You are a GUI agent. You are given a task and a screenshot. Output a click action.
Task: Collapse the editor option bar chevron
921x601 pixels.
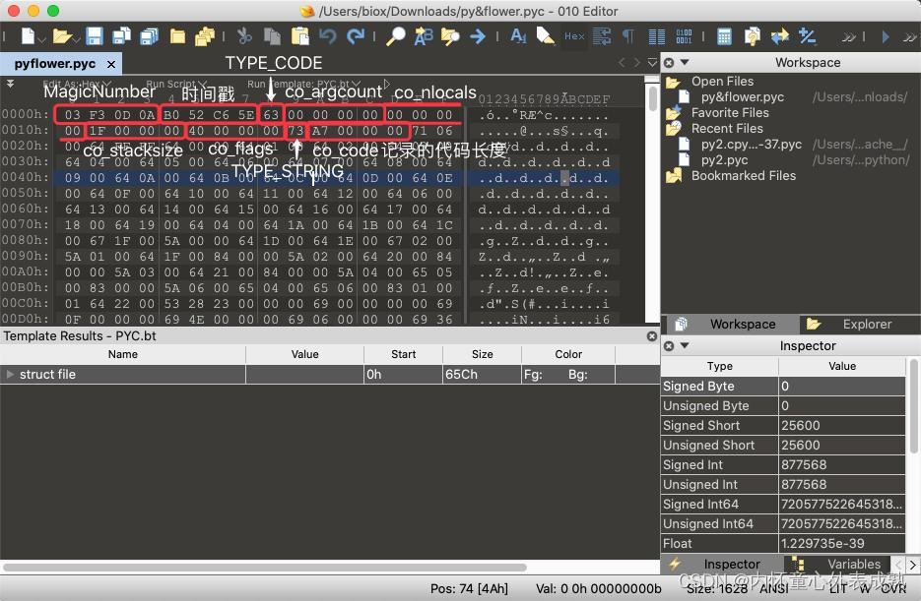[11, 84]
